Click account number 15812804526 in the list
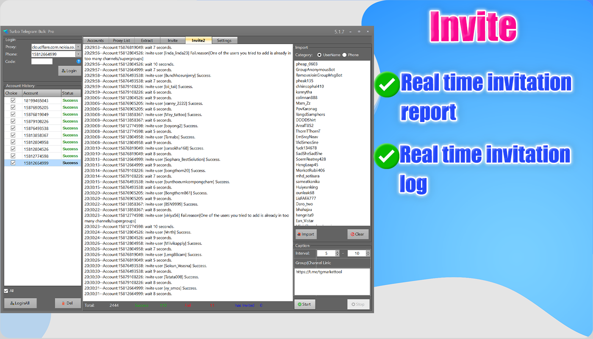This screenshot has width=593, height=339. (x=36, y=149)
